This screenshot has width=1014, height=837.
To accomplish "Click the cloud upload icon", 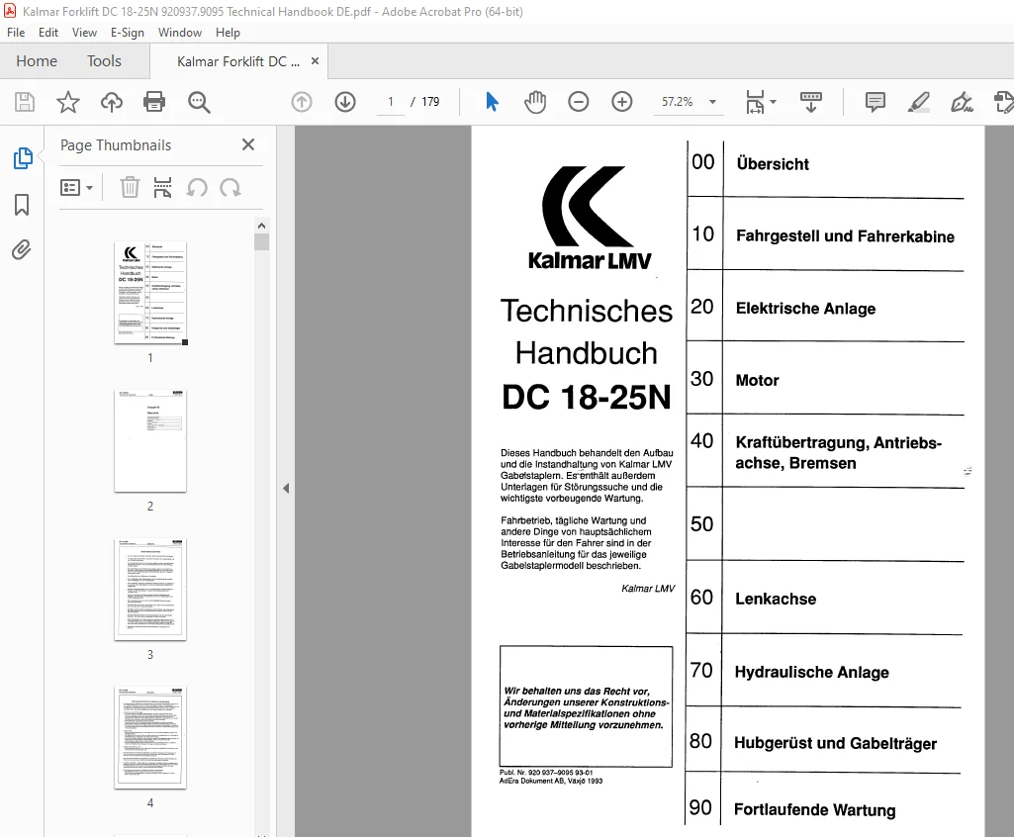I will pos(111,102).
